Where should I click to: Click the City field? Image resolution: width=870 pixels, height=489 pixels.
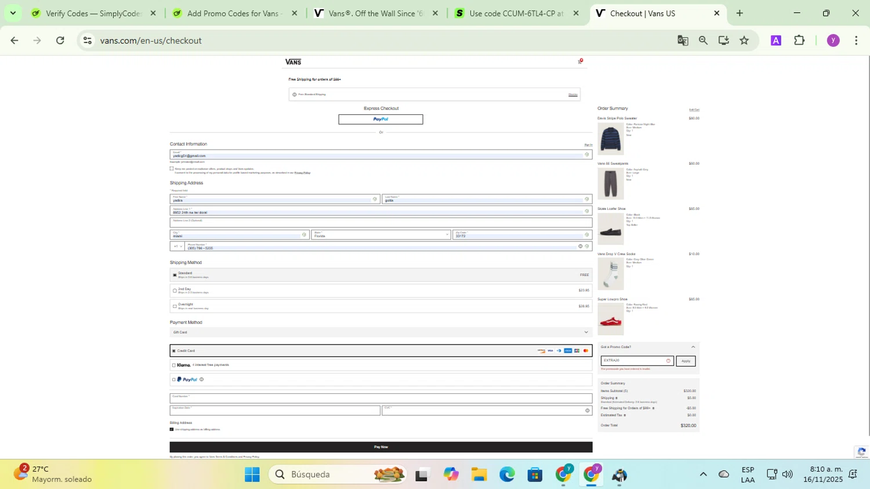pos(239,234)
